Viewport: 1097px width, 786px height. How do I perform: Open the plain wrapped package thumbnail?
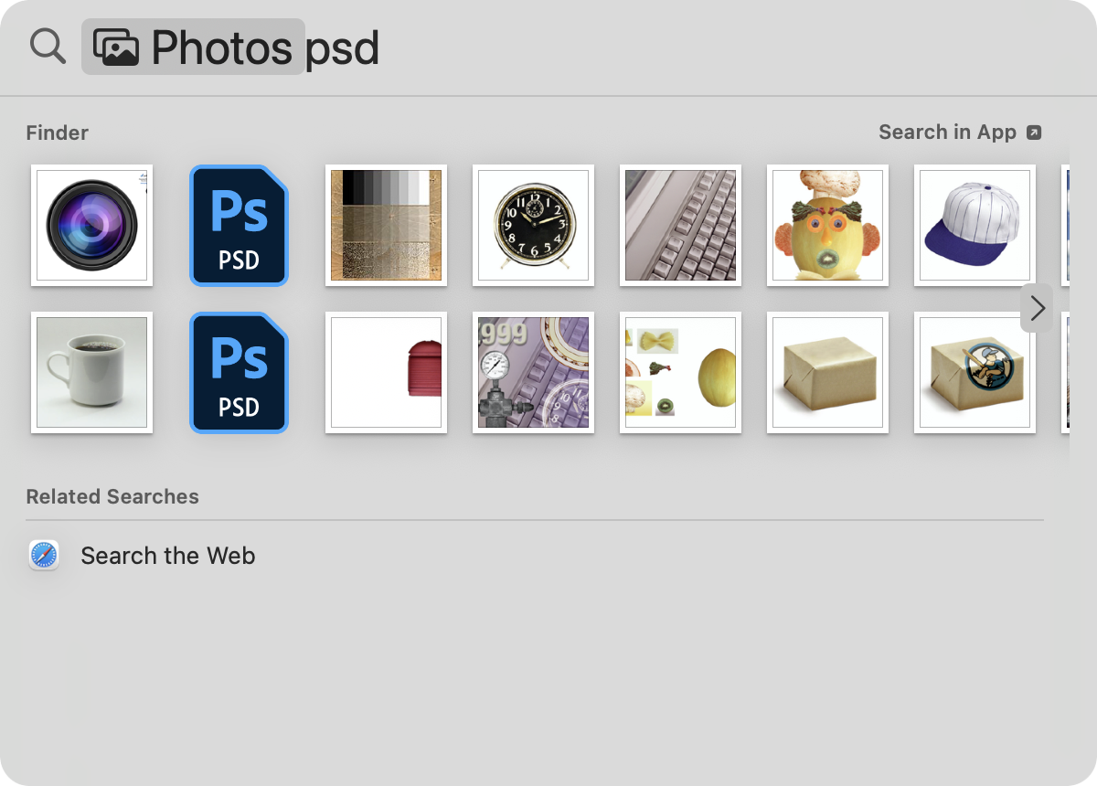point(827,373)
